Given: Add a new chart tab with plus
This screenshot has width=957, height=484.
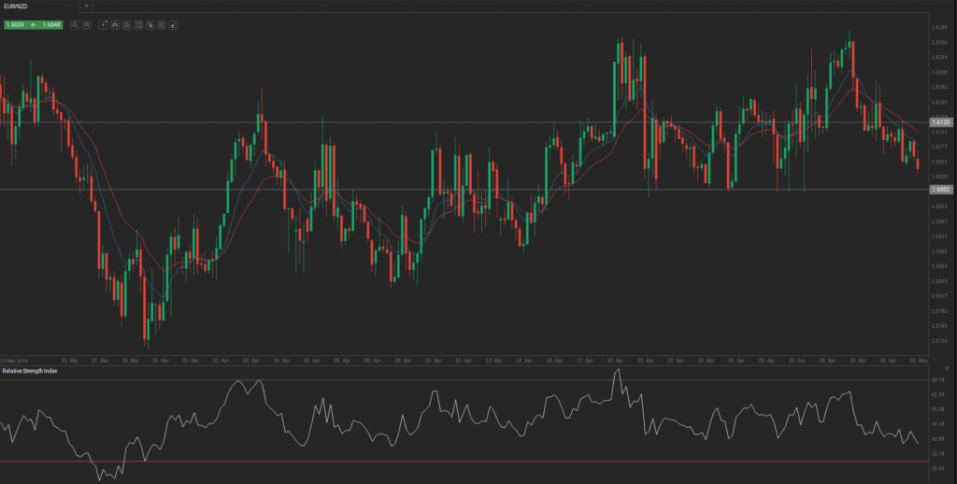Looking at the screenshot, I should [87, 6].
